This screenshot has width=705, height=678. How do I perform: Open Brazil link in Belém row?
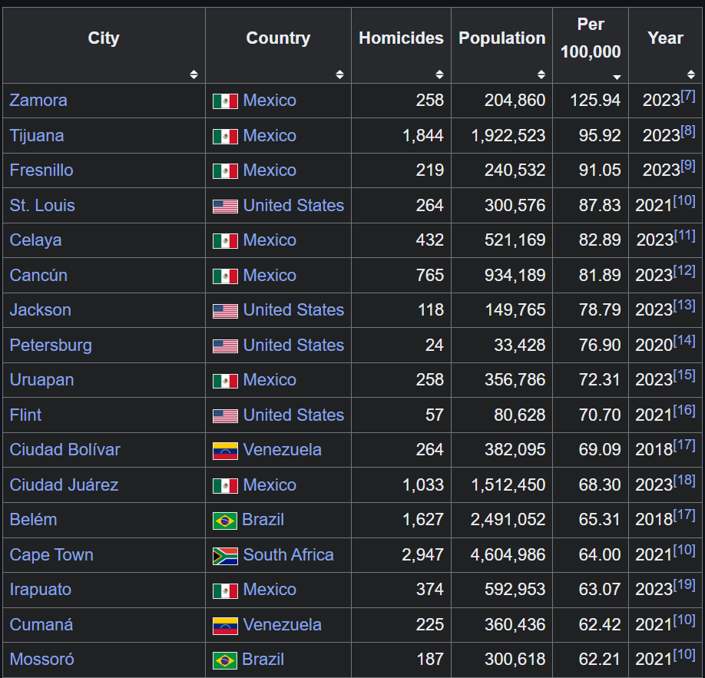(x=263, y=520)
